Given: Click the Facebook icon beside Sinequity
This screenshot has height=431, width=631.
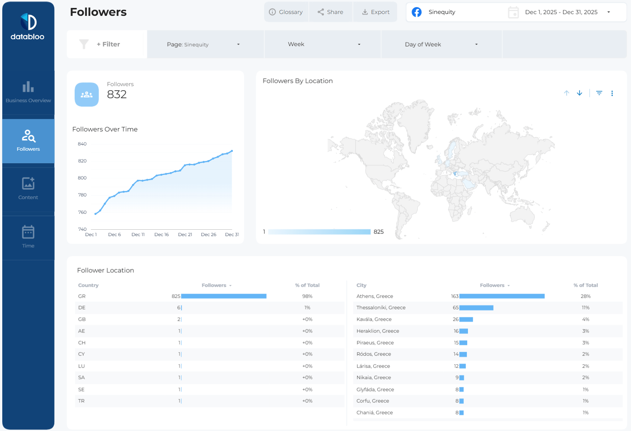Looking at the screenshot, I should [x=417, y=12].
